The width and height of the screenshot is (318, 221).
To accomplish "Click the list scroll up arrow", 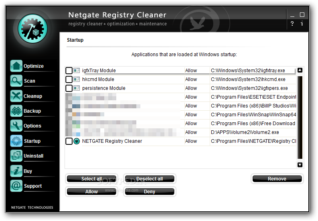I will coord(300,70).
